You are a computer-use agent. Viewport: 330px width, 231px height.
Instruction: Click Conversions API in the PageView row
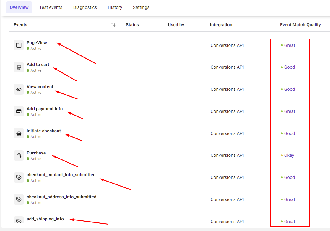click(x=227, y=45)
